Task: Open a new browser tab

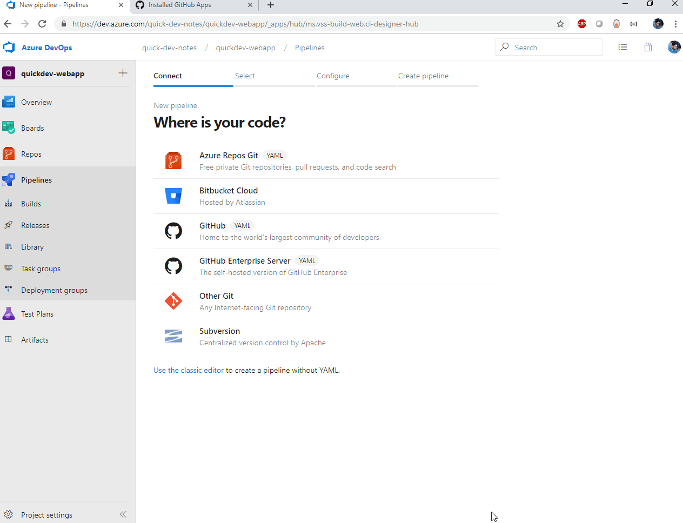Action: coord(271,5)
